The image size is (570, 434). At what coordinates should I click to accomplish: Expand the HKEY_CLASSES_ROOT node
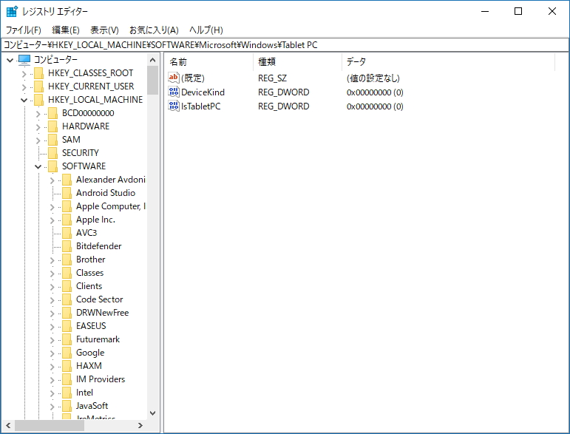click(24, 74)
